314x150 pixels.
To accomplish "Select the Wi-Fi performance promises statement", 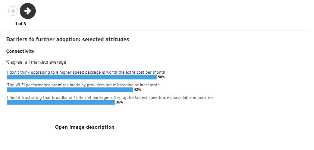I will 84,85.
